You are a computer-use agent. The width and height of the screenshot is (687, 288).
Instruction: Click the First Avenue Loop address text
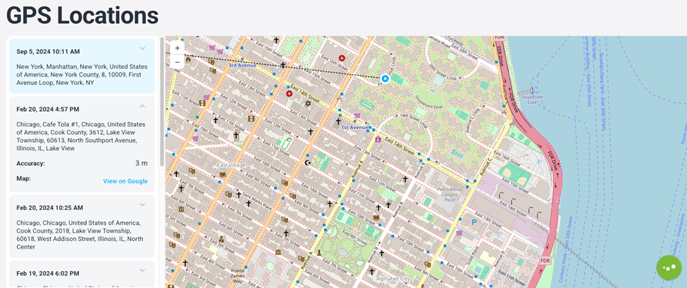point(82,74)
